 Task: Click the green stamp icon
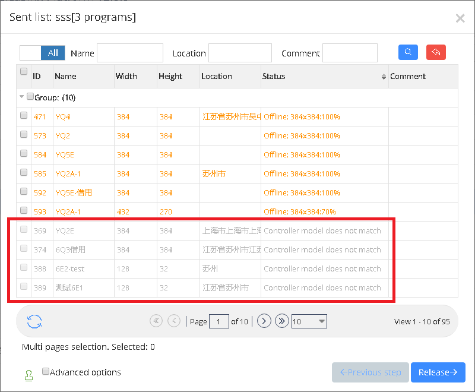(x=28, y=375)
